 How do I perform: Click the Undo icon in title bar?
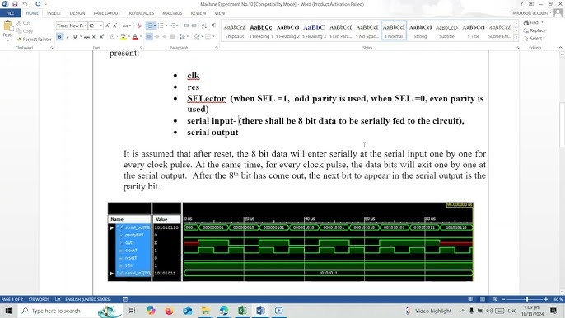(25, 4)
